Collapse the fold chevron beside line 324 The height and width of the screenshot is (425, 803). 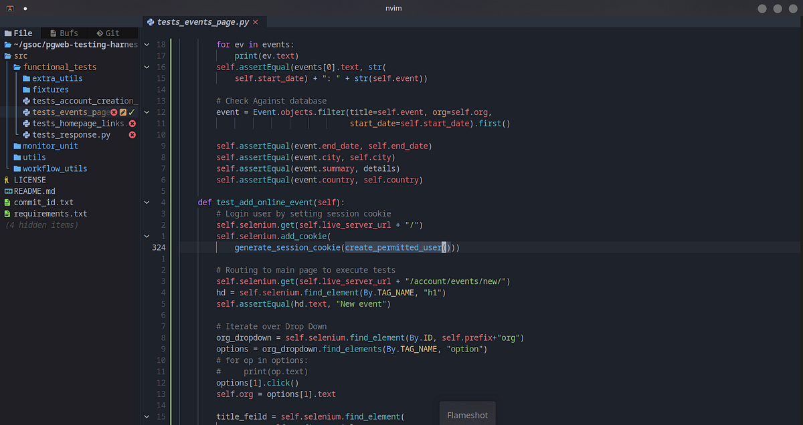coord(147,236)
